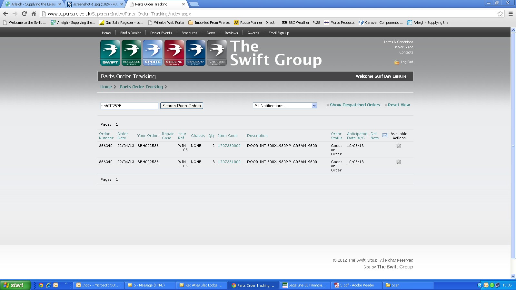Viewport: 516px width, 290px height.
Task: Click the order search input field
Action: tap(129, 106)
